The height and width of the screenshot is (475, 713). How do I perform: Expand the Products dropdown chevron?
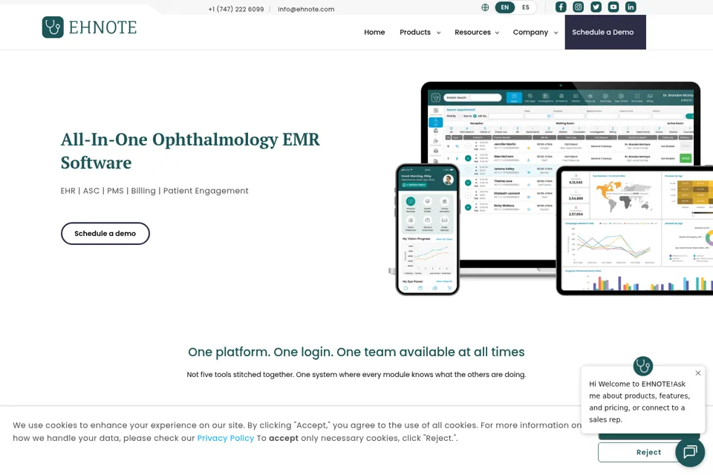(x=438, y=33)
